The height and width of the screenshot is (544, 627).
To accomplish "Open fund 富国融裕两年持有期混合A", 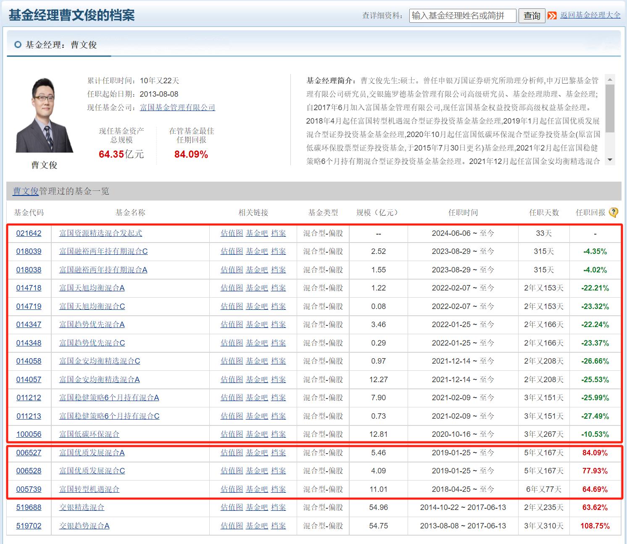I will [103, 270].
